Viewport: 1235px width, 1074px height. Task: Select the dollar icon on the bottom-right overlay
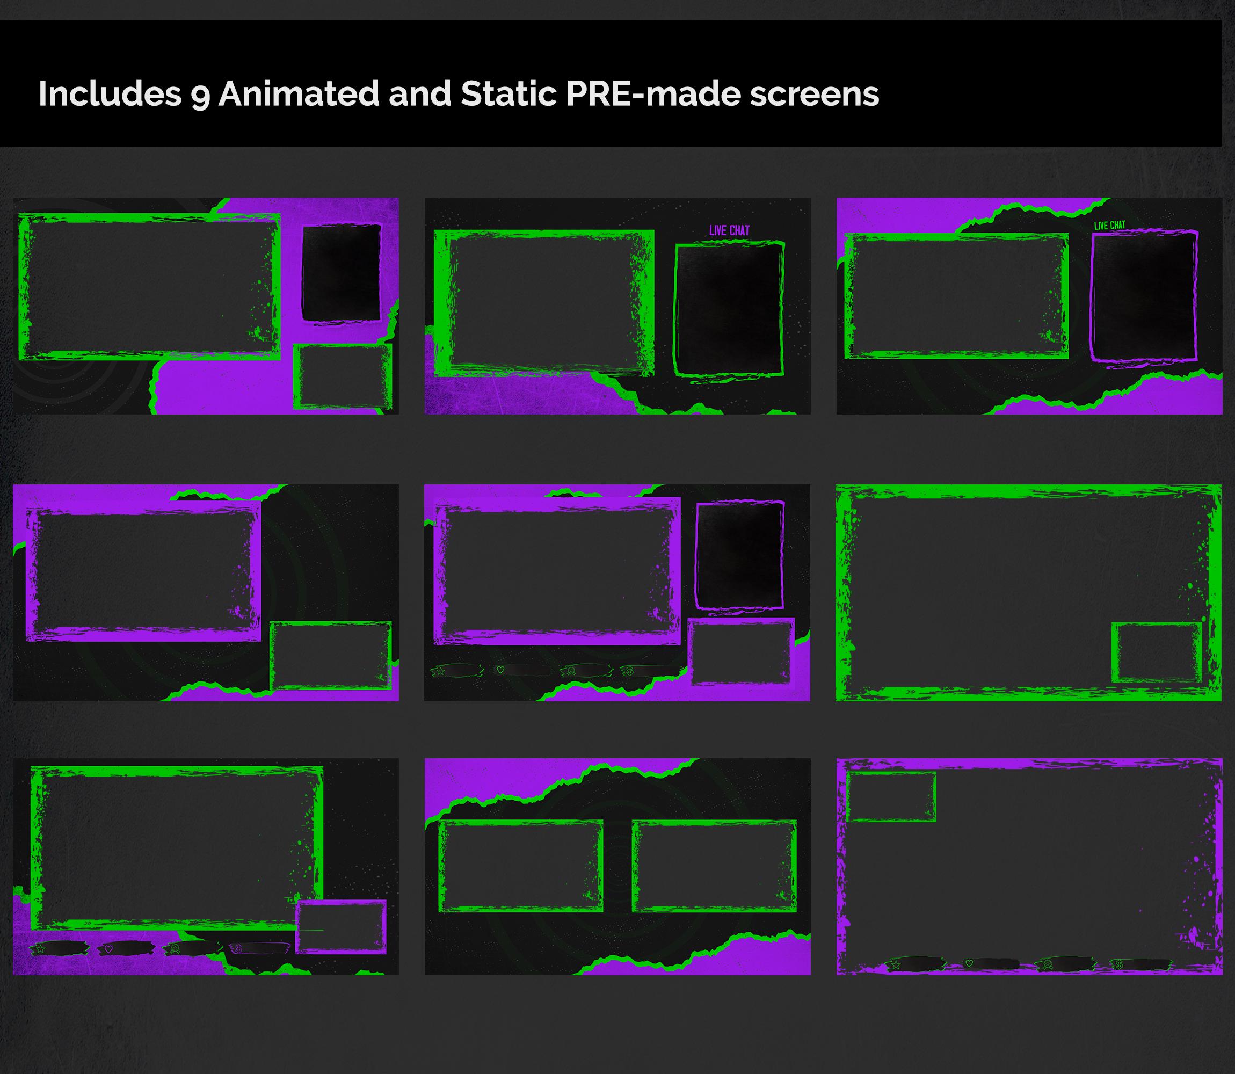click(1120, 964)
